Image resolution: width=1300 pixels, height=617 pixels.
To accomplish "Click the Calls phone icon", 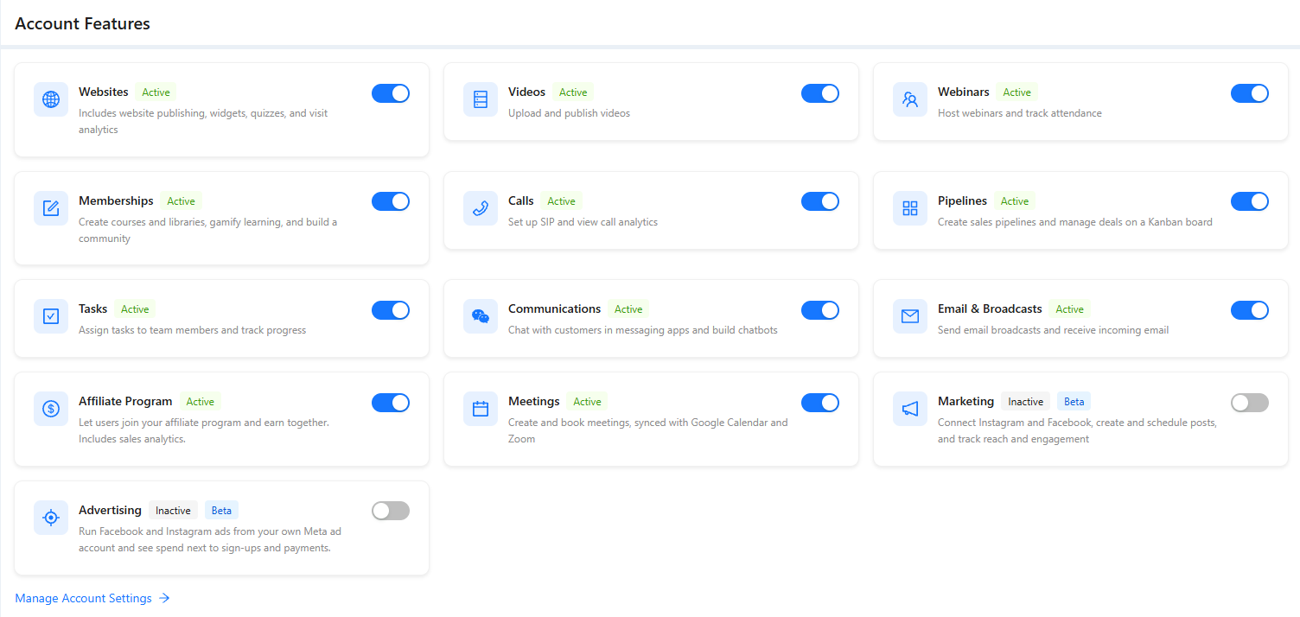I will (481, 208).
